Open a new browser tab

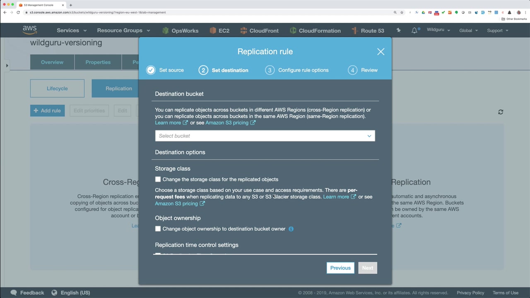point(71,5)
